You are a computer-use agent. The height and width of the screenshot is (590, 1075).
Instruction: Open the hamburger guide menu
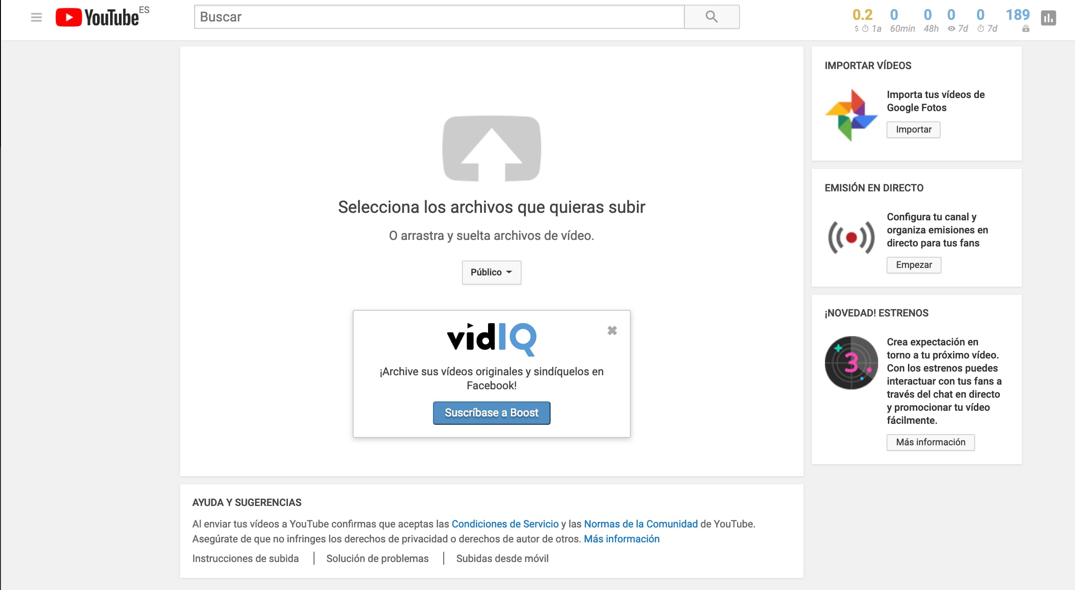click(36, 17)
